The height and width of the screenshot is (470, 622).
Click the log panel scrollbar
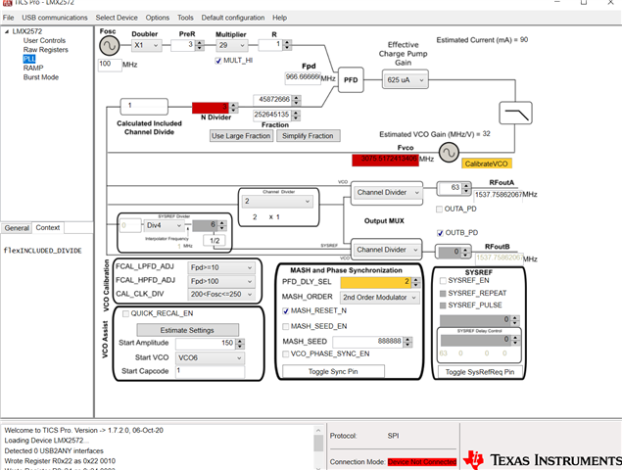[318, 447]
